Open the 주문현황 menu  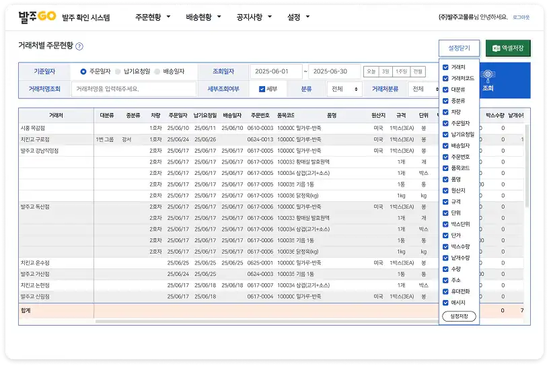click(153, 17)
